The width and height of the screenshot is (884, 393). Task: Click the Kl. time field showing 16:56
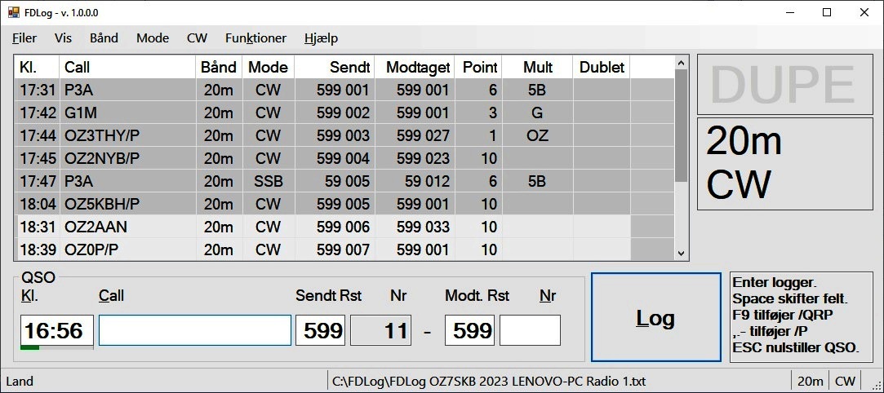click(x=57, y=330)
